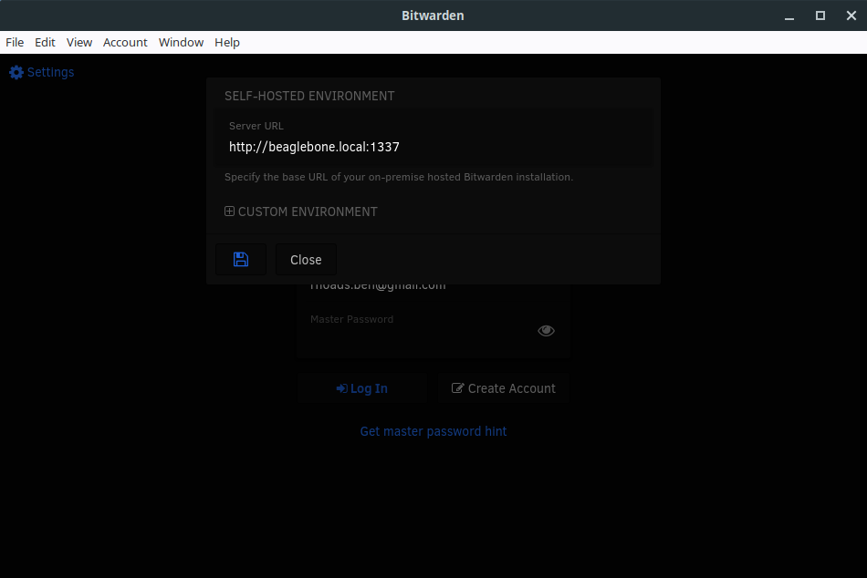Click the save floppy disk icon button
Viewport: 867px width, 578px height.
click(241, 259)
